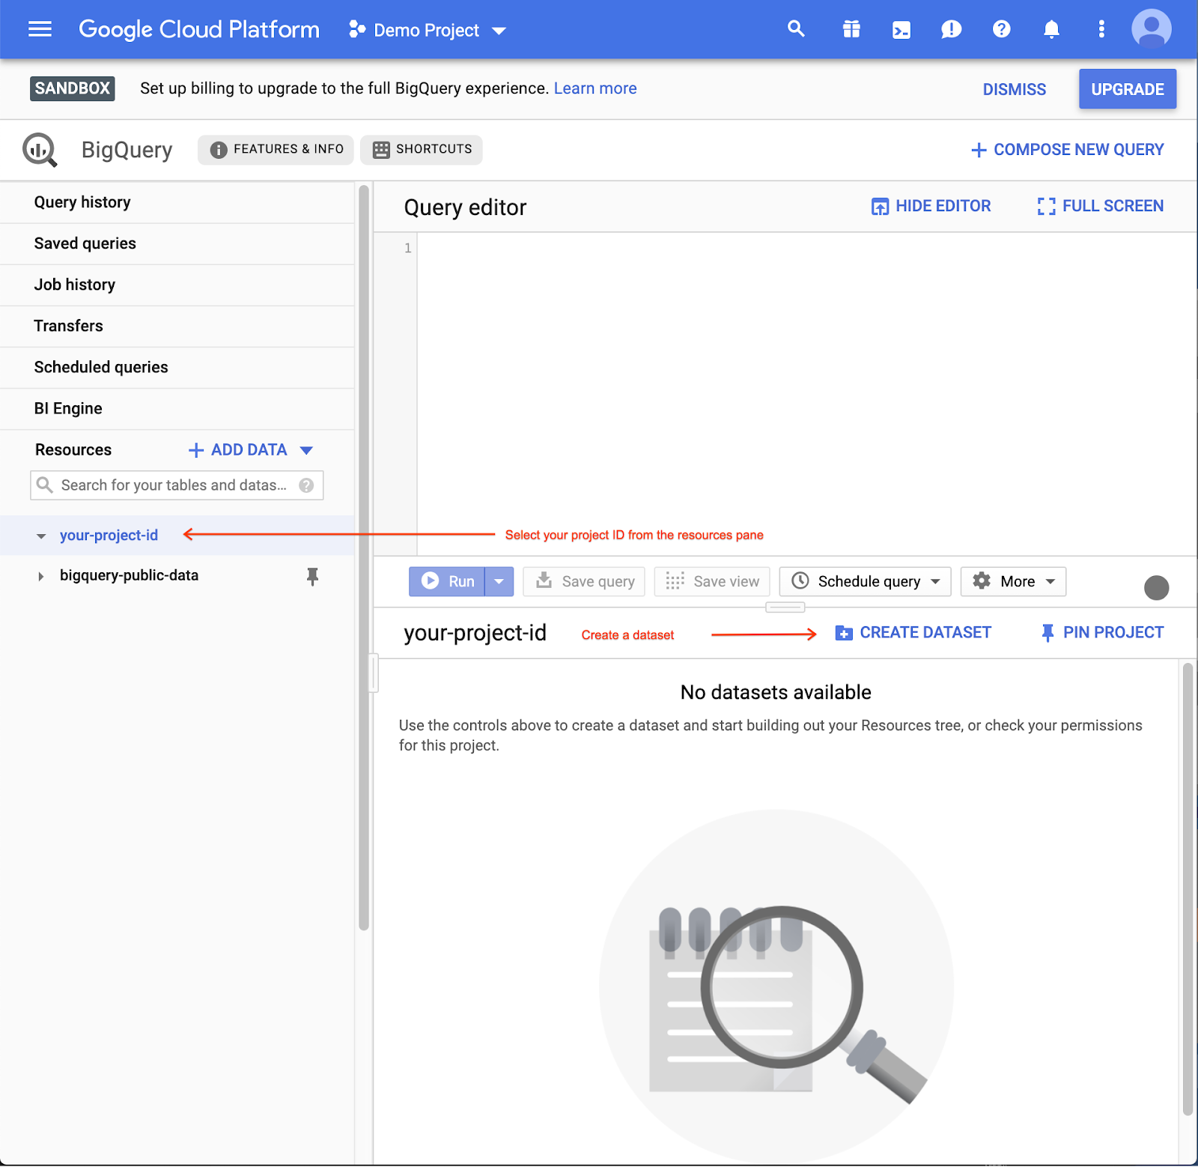Expand the bigquery-public-data tree item

tap(40, 575)
